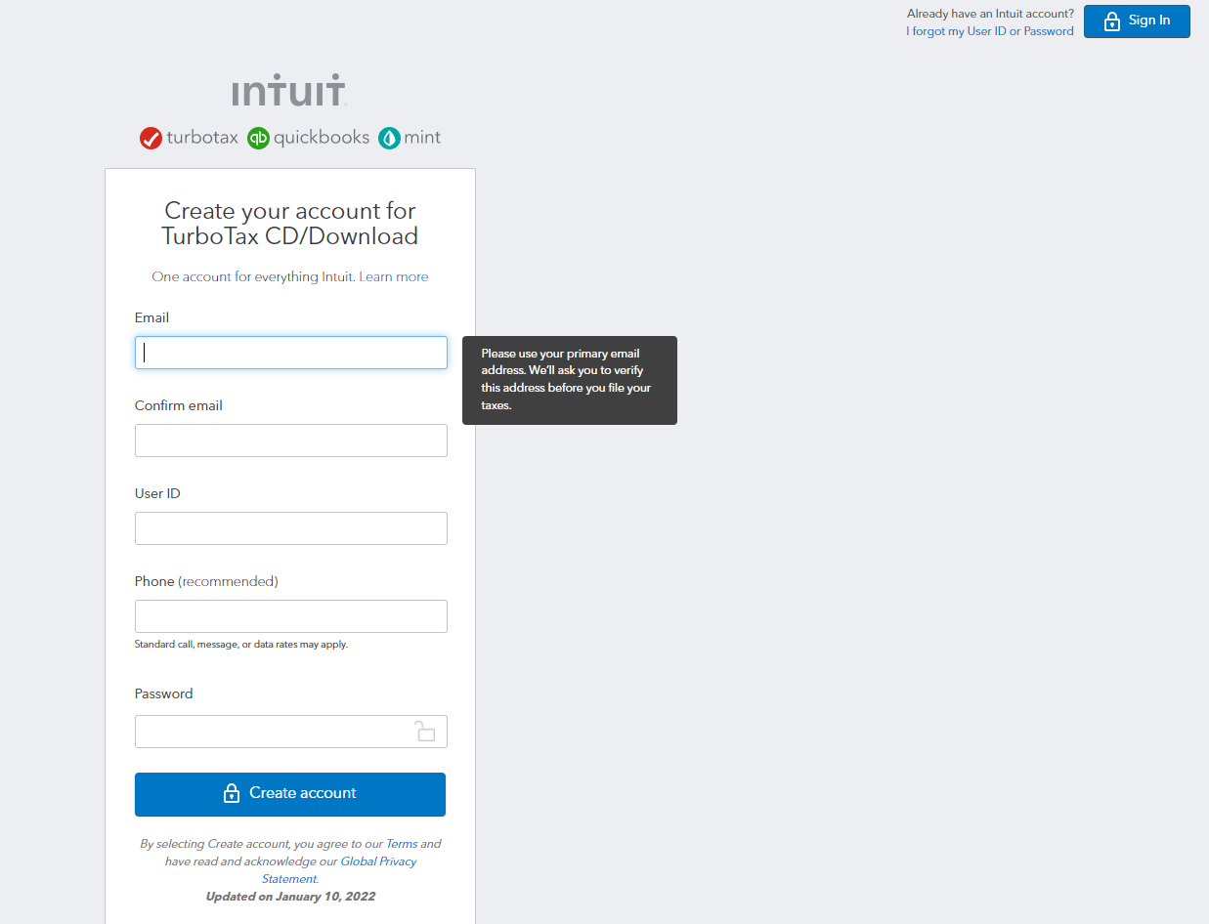Click the primary email tooltip message

570,380
